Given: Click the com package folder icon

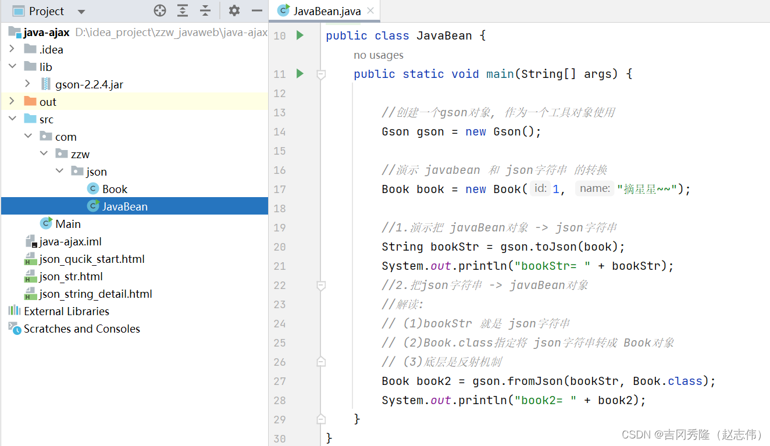Looking at the screenshot, I should point(46,137).
